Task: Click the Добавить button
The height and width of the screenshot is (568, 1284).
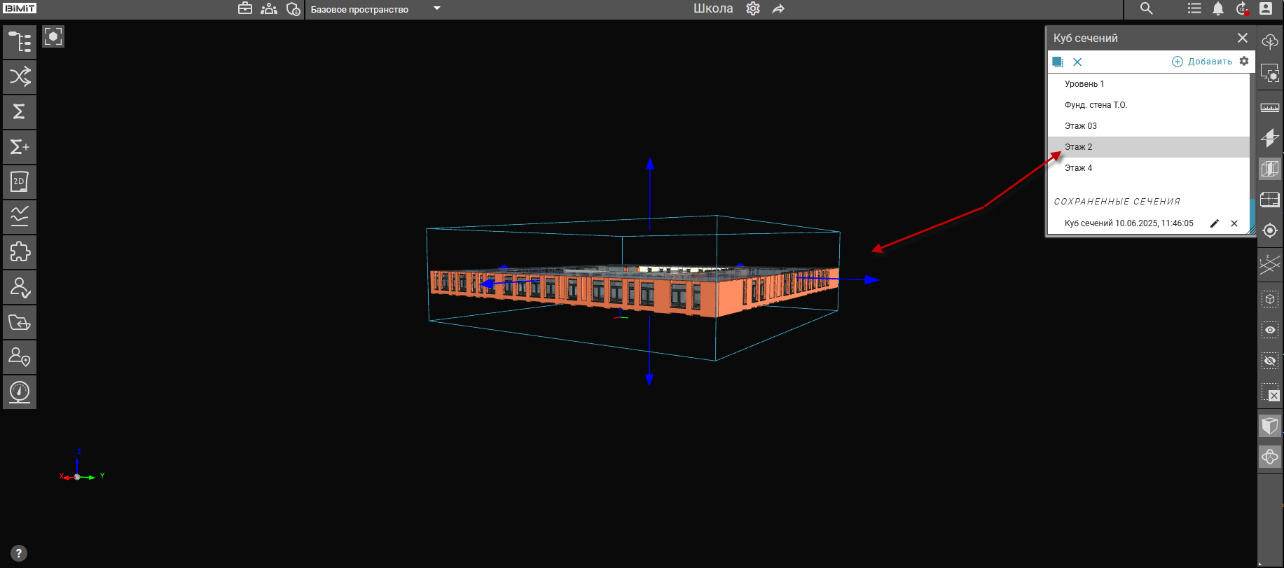Action: click(1202, 62)
